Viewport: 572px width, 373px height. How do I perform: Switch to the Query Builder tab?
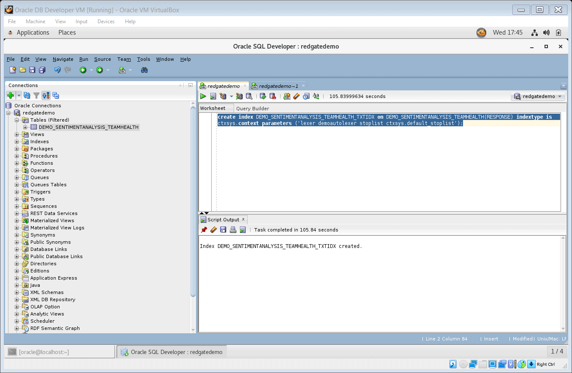(x=253, y=109)
